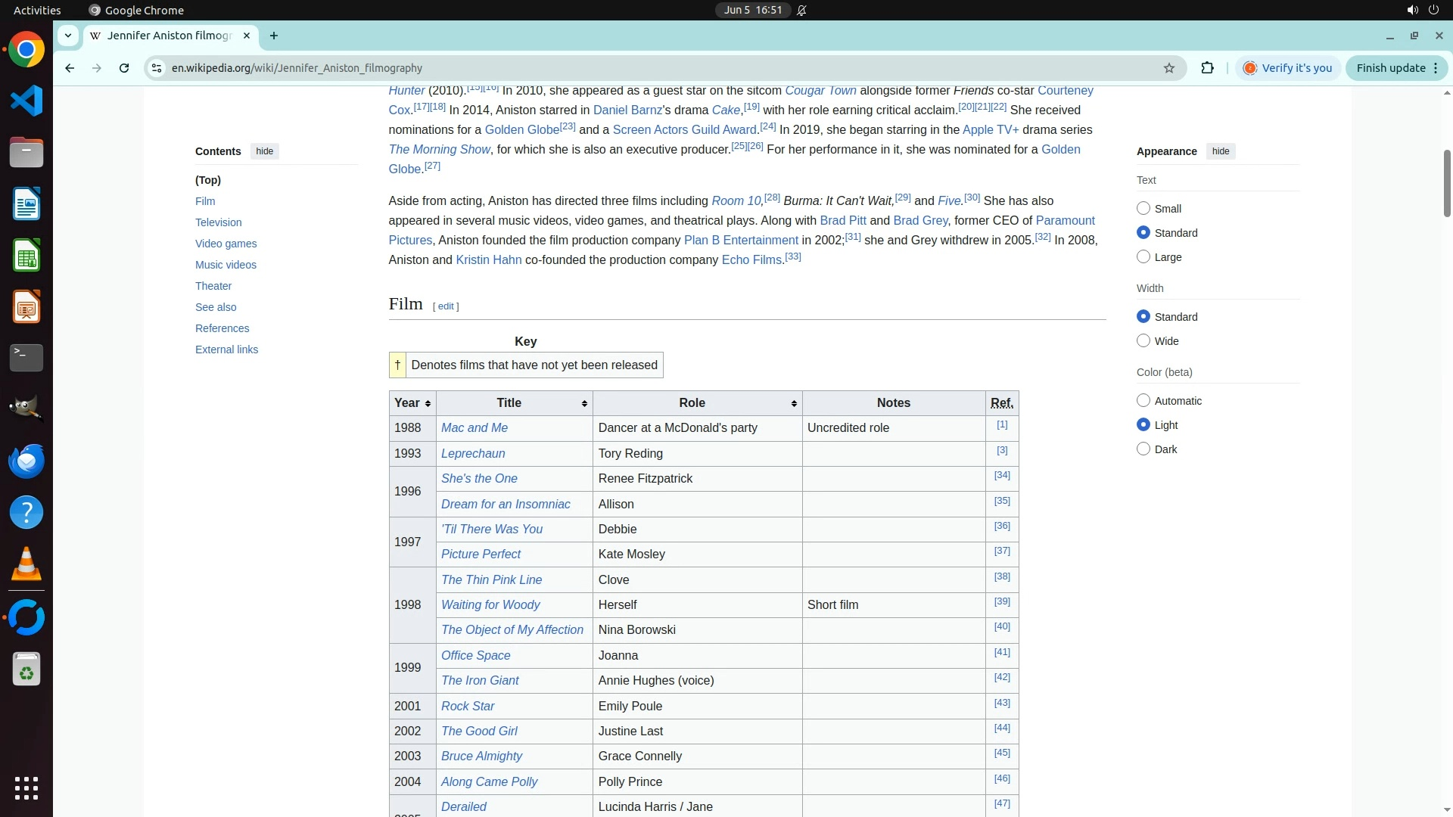Launch Thunderbird mail from the dock
The height and width of the screenshot is (817, 1453).
26,461
